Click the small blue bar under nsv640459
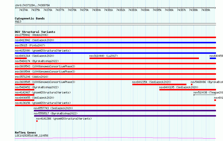223x141 pixels. 213,58
